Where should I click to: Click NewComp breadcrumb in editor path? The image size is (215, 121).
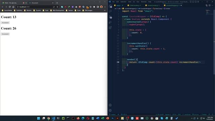click(158, 8)
